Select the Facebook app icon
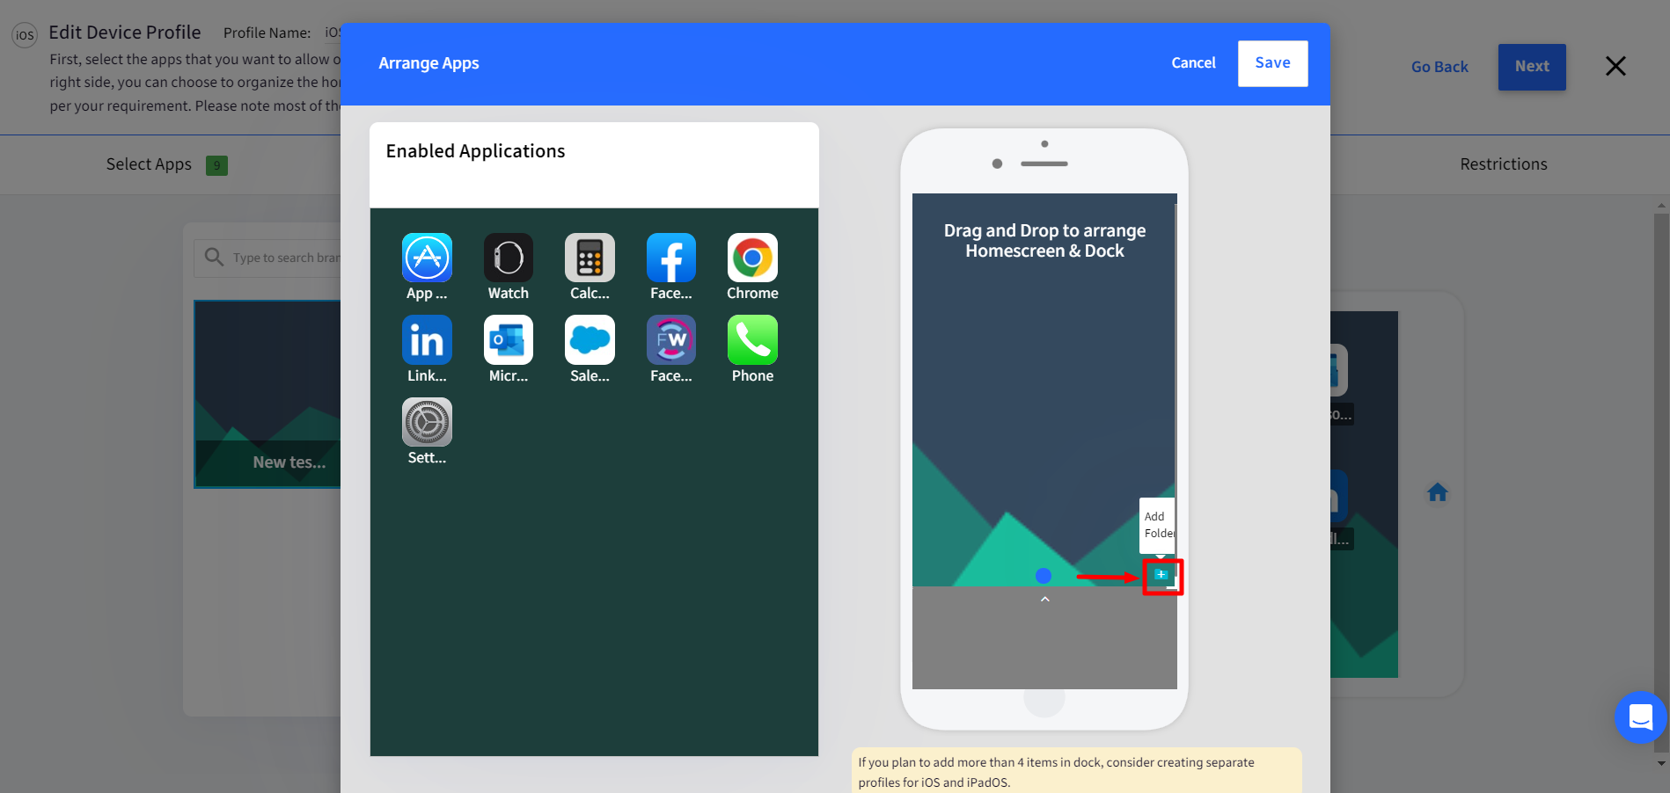 (x=671, y=258)
